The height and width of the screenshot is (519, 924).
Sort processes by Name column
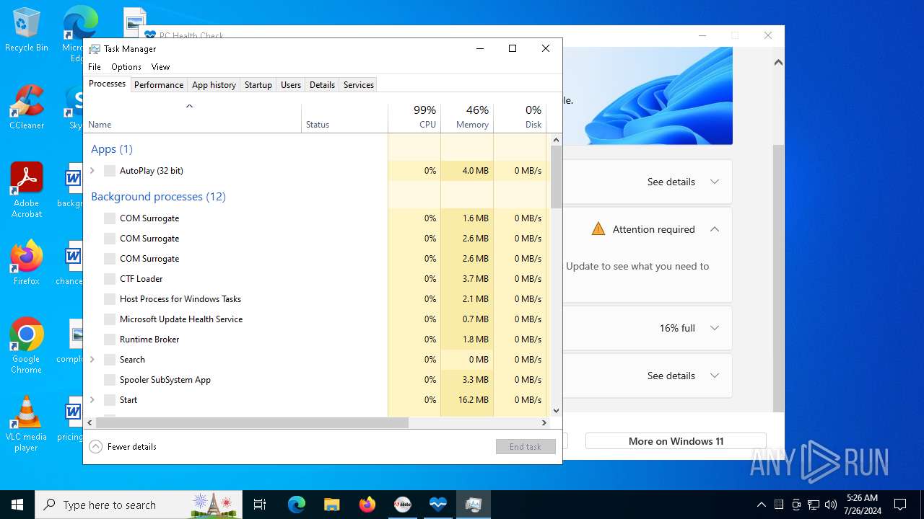(x=193, y=118)
